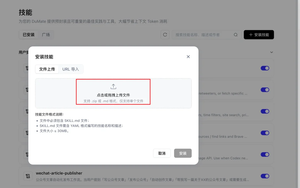Toggle the switch beside the time filters skill
300x188 pixels.
pos(265,111)
